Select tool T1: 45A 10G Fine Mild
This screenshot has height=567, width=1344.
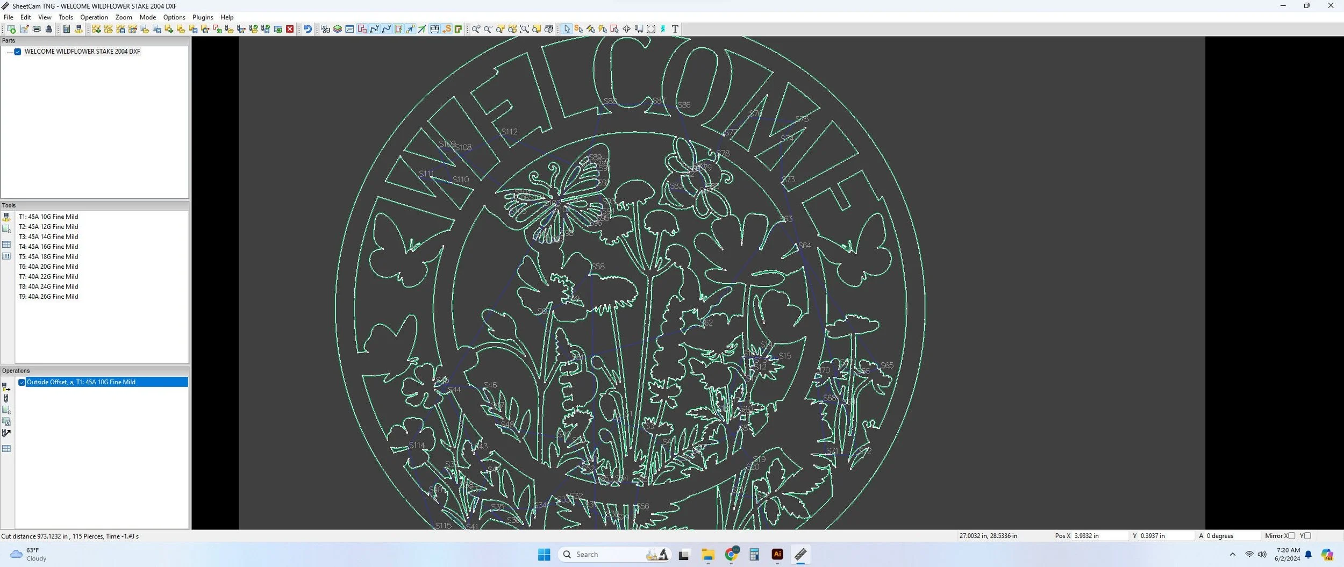pos(48,217)
